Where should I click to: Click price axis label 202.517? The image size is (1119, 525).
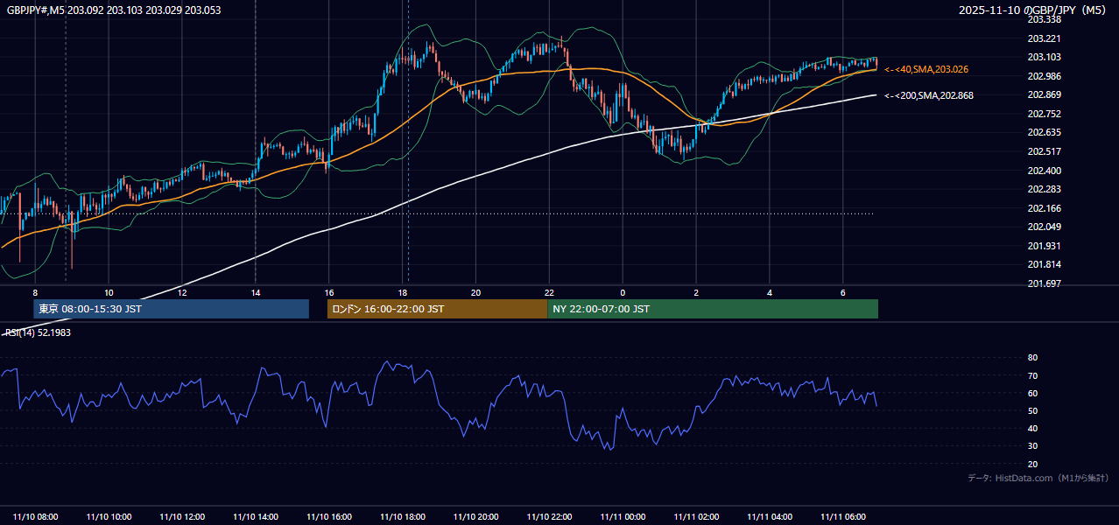[x=1044, y=151]
